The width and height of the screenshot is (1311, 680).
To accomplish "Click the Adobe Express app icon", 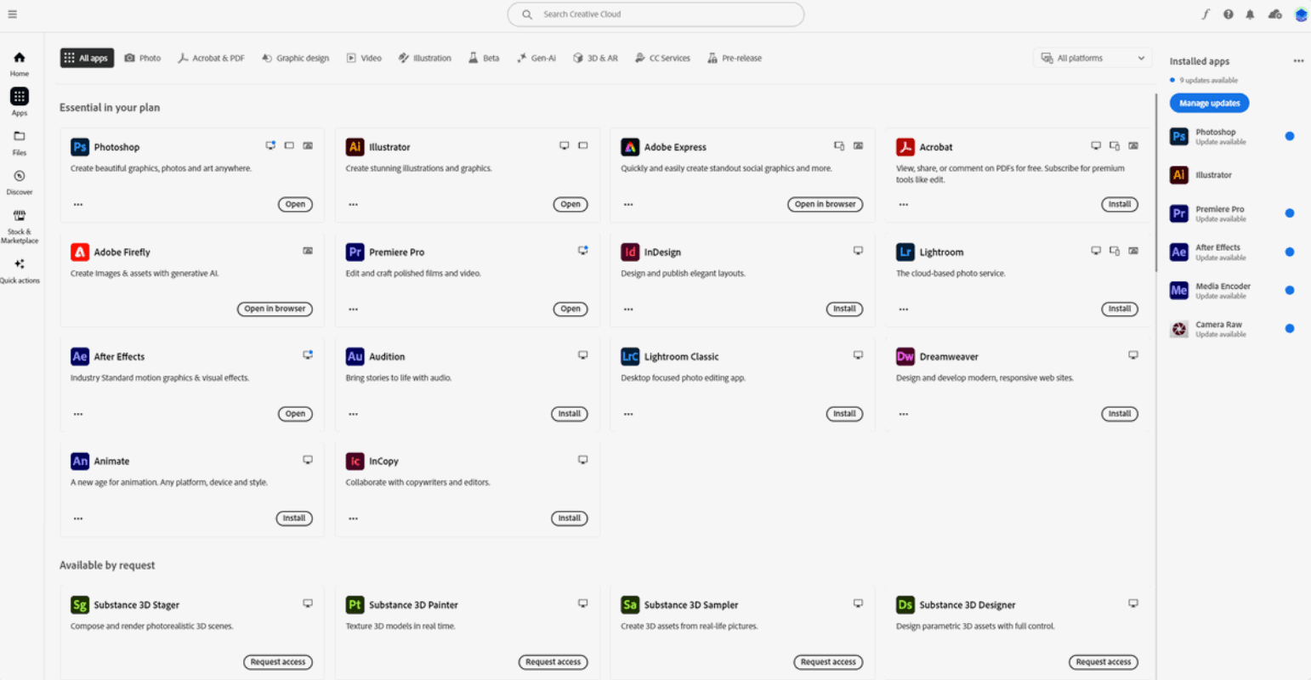I will (x=630, y=147).
